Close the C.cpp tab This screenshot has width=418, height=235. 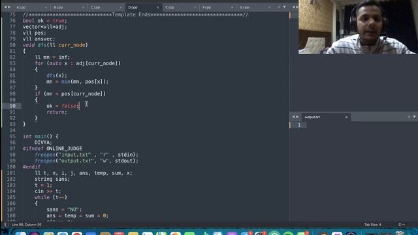120,7
